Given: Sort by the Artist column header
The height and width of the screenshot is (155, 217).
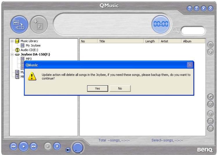Looking at the screenshot, I should point(170,41).
